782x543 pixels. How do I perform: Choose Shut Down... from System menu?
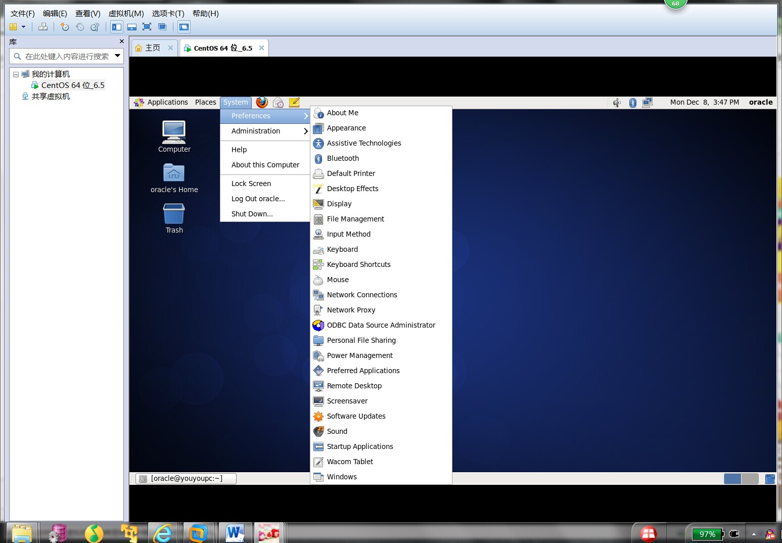point(265,214)
